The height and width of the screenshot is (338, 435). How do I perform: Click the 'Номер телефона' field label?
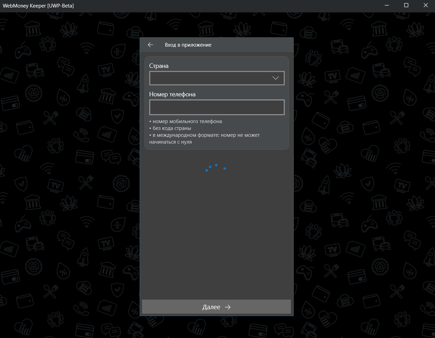click(172, 94)
